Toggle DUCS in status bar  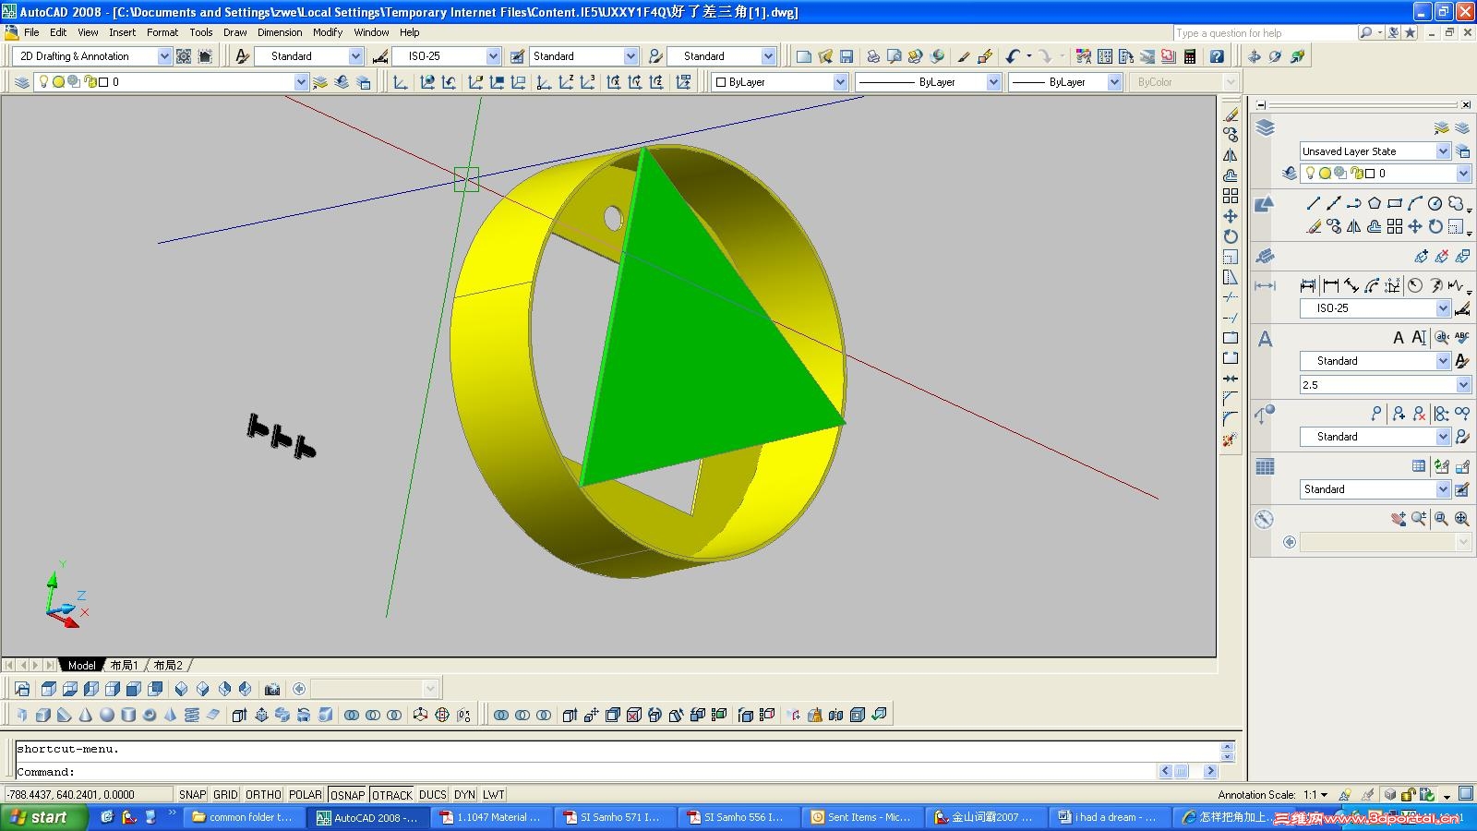tap(433, 795)
